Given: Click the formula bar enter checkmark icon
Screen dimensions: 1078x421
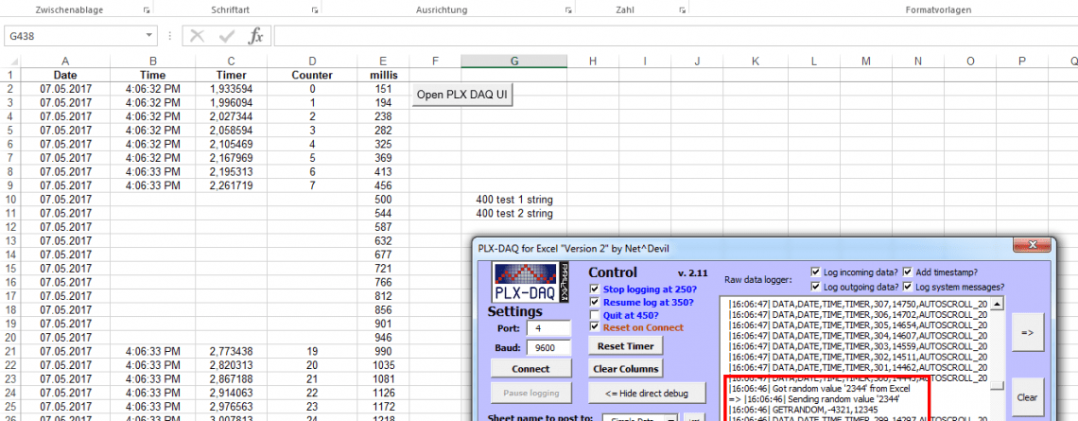Looking at the screenshot, I should coord(226,36).
